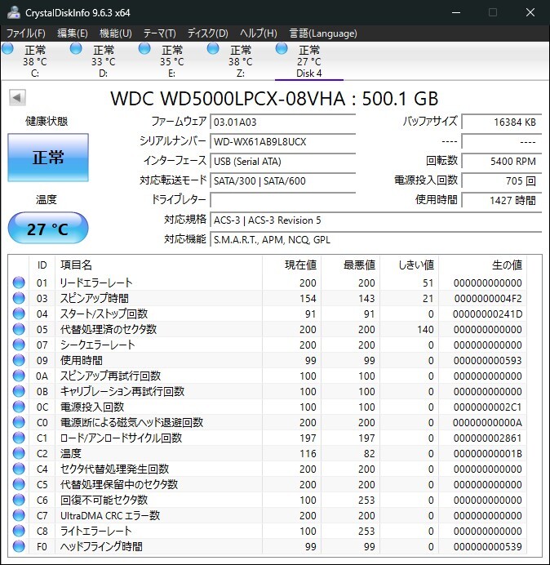The width and height of the screenshot is (550, 565).
Task: Click status orb of attribute 0C row
Action: pos(19,407)
